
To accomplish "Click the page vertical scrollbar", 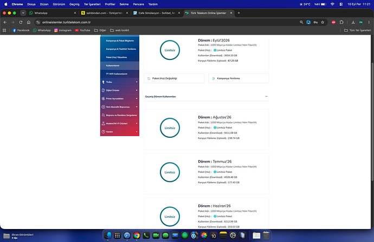I will (372, 121).
